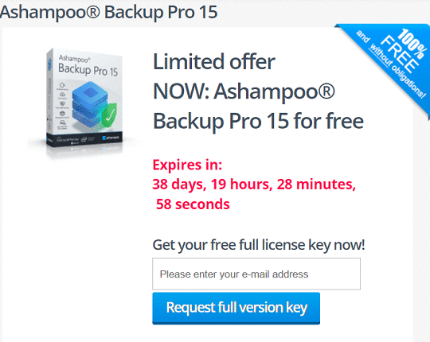Click the Microsoft Partner logo on the box
The height and width of the screenshot is (342, 430).
[x=68, y=140]
